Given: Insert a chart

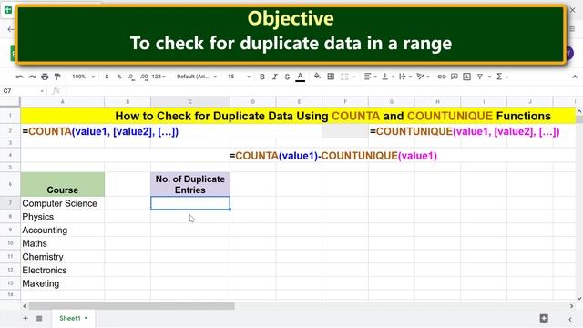Looking at the screenshot, I should point(466,77).
